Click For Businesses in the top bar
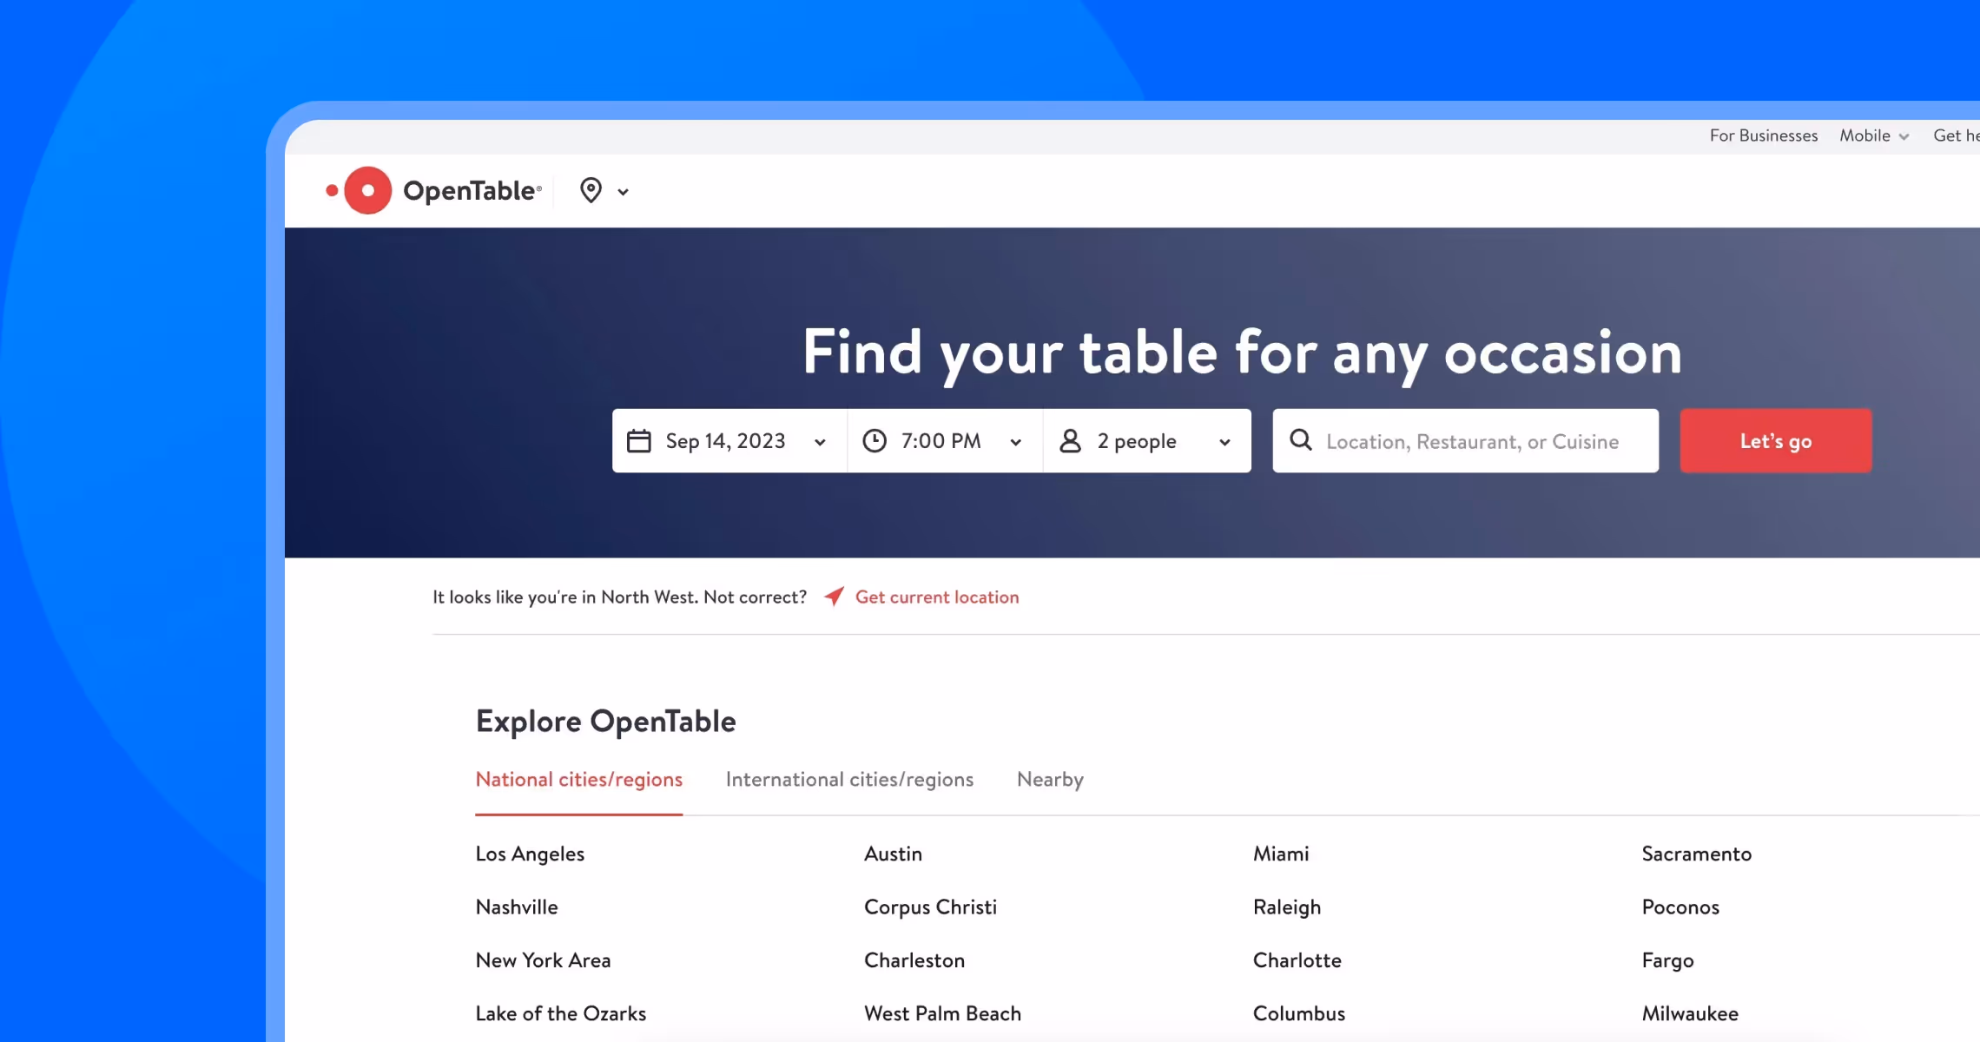The height and width of the screenshot is (1042, 1980). point(1763,135)
